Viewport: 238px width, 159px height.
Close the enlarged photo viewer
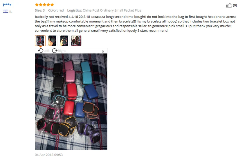point(103,52)
